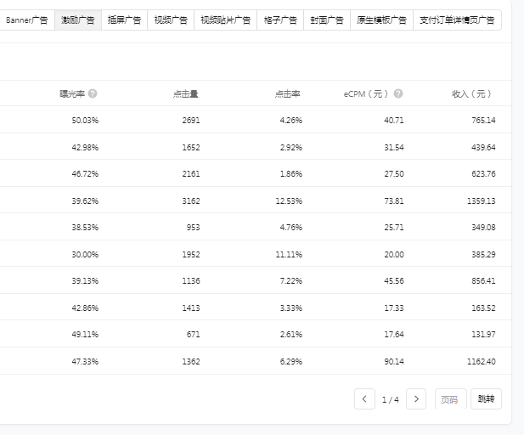Click the 收入（元）column header
Viewport: 524px width, 435px height.
tap(471, 93)
